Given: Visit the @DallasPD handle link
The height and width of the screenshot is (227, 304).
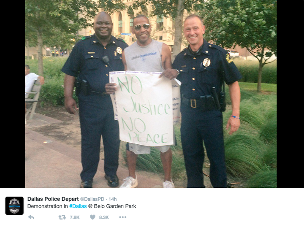Looking at the screenshot, I should pos(92,199).
